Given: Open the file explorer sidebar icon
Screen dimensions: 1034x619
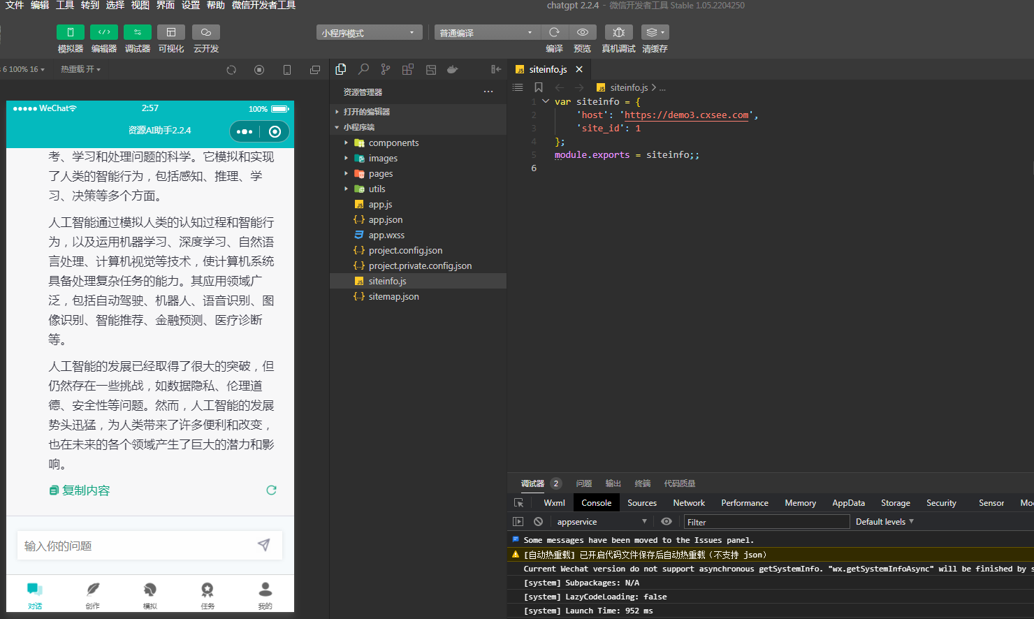Looking at the screenshot, I should [341, 69].
